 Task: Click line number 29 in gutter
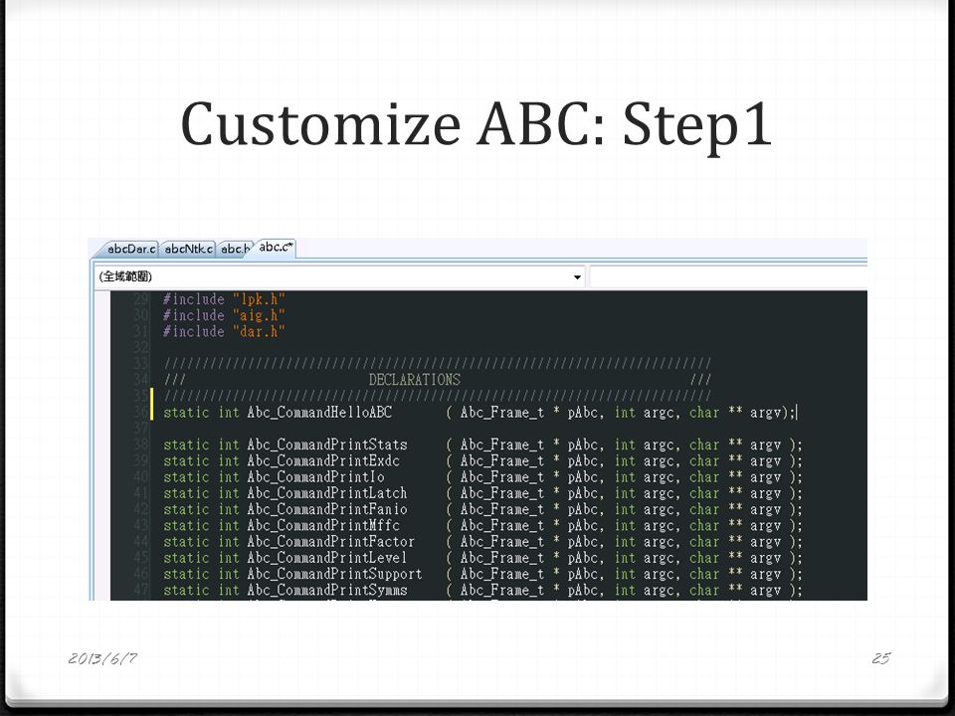pos(141,299)
